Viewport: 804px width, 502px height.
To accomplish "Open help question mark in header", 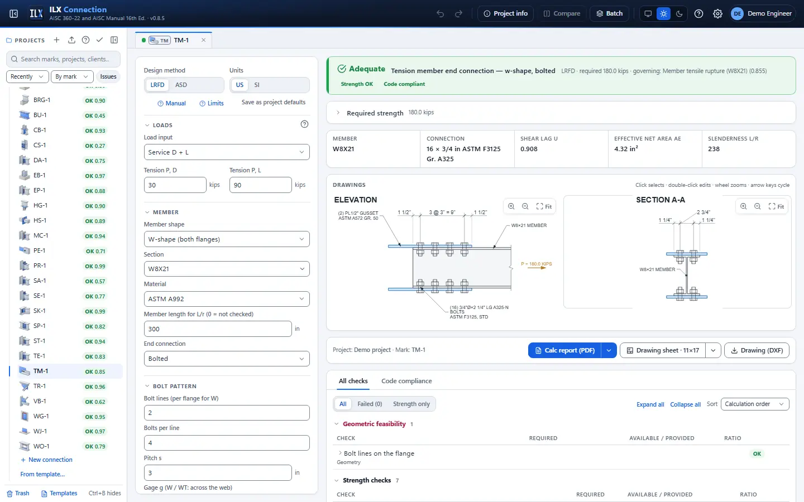I will point(698,13).
